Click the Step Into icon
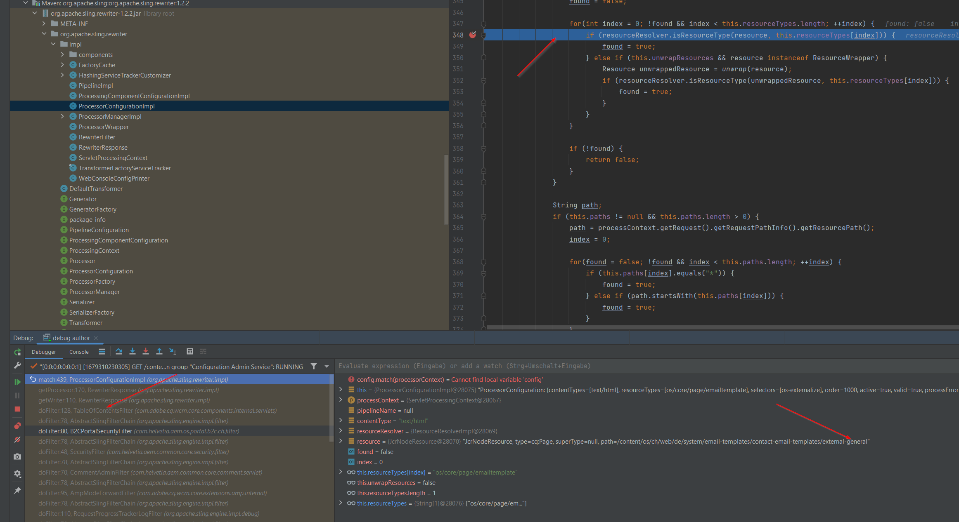 [132, 351]
